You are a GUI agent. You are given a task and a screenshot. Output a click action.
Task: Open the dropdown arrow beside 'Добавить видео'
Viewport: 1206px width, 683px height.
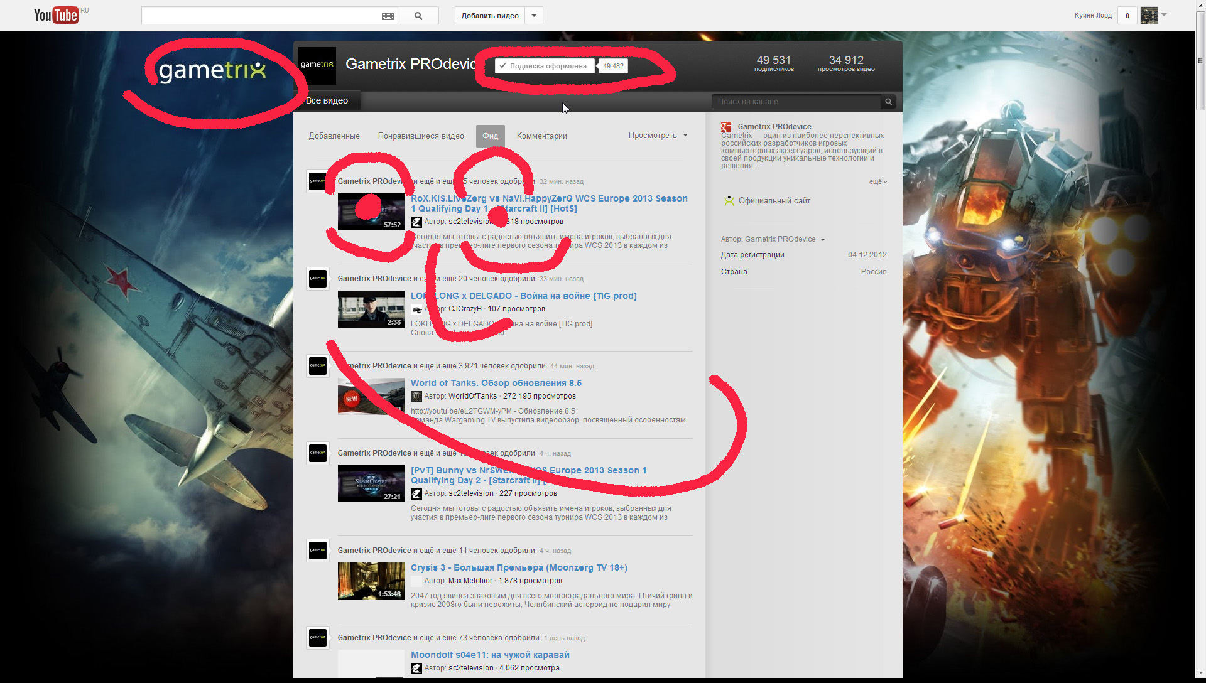[x=534, y=16]
